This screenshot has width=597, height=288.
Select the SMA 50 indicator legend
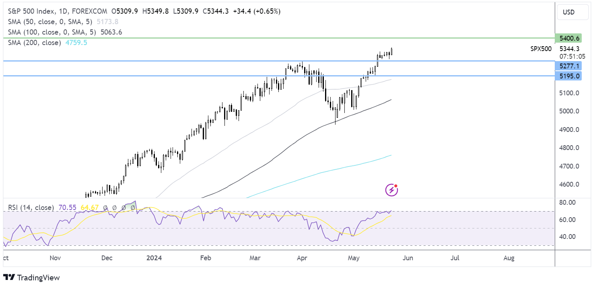pyautogui.click(x=51, y=22)
